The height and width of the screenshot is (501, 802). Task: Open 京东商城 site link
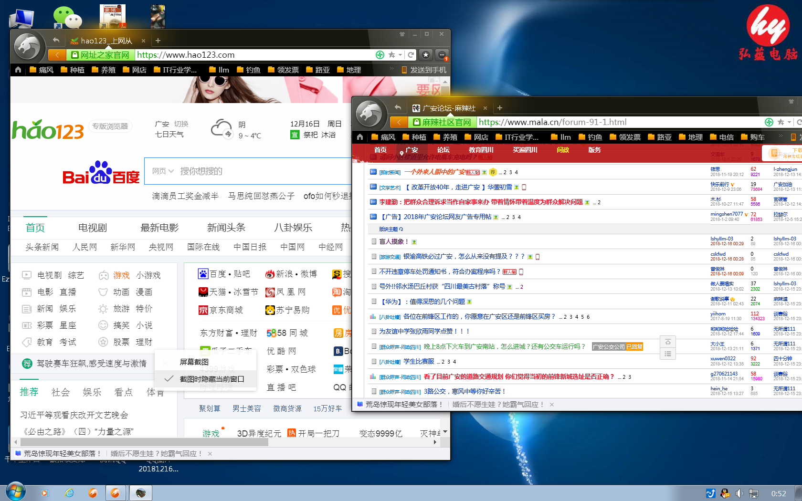(x=221, y=310)
